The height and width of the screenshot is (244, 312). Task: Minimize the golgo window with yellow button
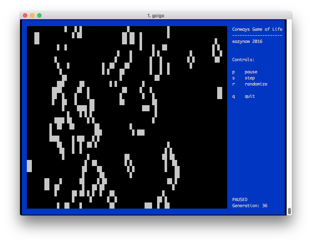[32, 15]
